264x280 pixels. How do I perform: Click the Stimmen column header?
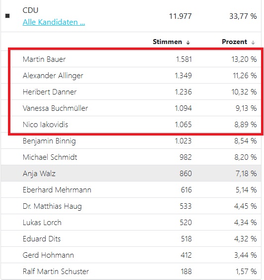[x=167, y=42]
